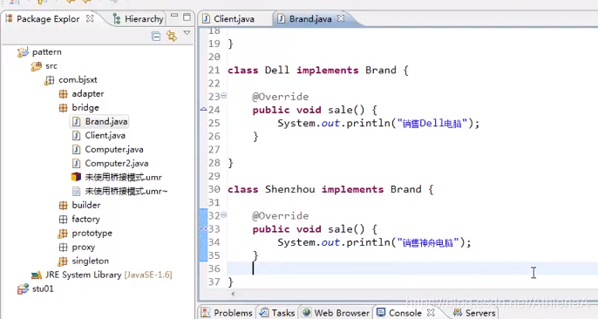Open the Package Explorer view menu arrow
The width and height of the screenshot is (598, 319).
[x=187, y=33]
